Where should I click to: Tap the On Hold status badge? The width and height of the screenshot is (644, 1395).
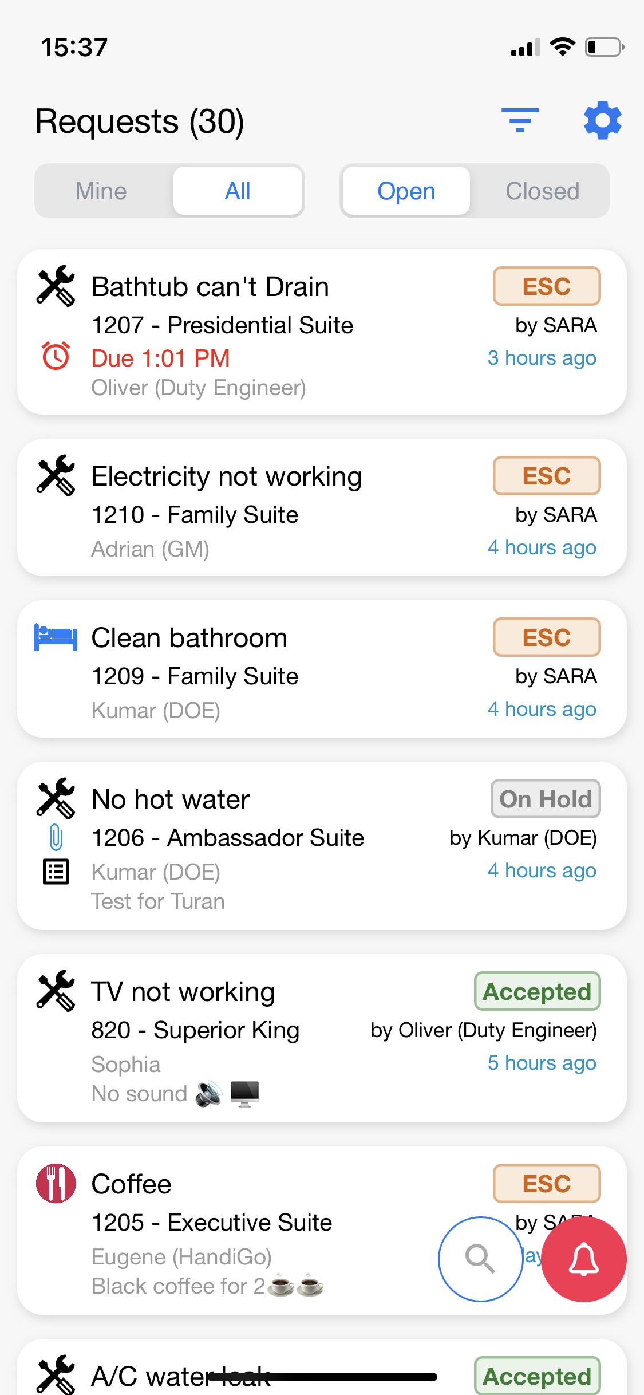pyautogui.click(x=545, y=799)
